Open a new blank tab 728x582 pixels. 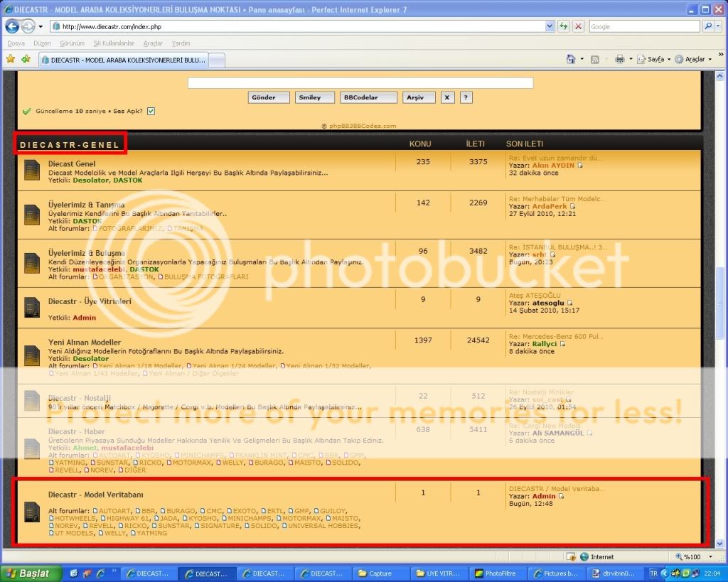pyautogui.click(x=217, y=60)
